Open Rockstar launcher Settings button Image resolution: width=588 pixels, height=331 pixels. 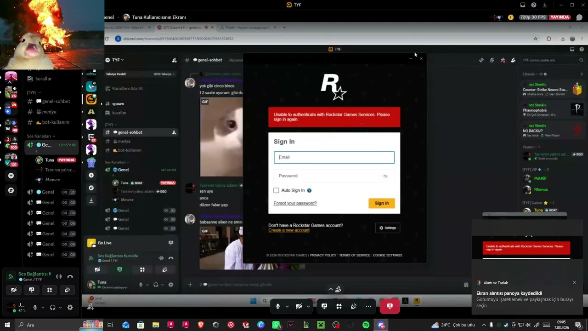click(387, 228)
